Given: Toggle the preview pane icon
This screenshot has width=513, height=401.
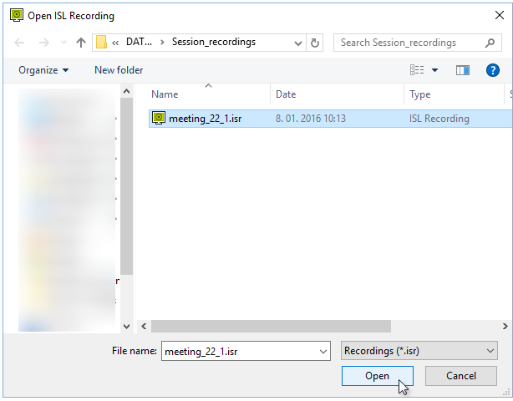Looking at the screenshot, I should pos(463,70).
